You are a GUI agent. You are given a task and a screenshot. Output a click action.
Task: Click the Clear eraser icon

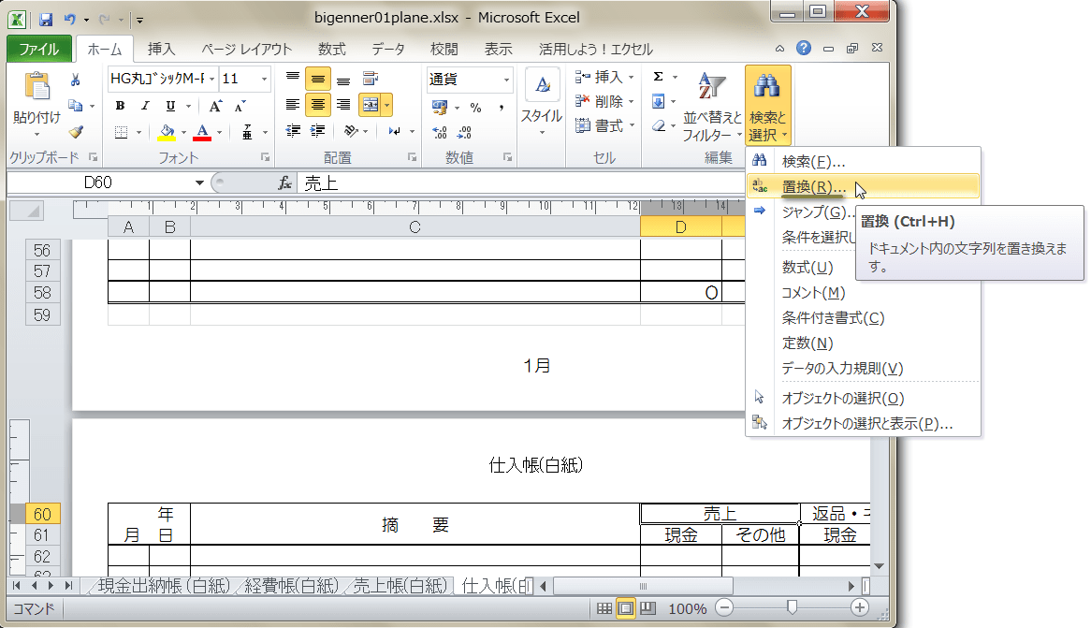(x=658, y=126)
